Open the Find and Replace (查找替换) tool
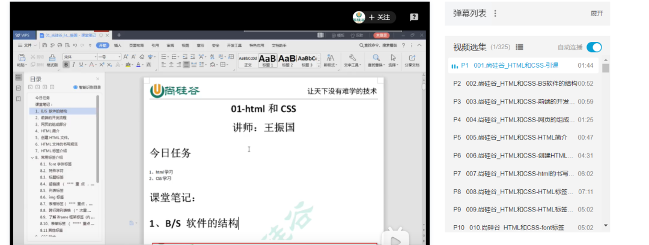 coord(376,61)
